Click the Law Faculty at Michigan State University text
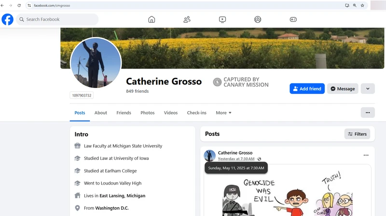The width and height of the screenshot is (386, 216). point(123,146)
